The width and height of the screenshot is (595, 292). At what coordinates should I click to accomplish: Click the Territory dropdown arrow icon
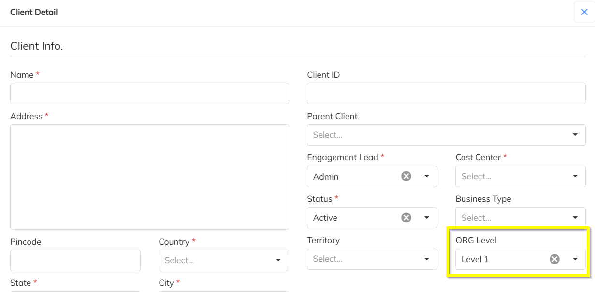427,259
